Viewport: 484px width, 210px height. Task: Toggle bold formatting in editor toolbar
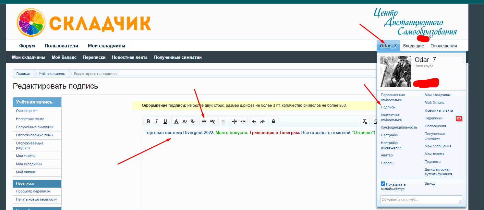[x=148, y=121]
